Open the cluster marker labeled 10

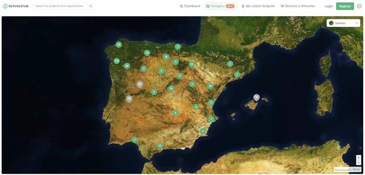[210, 86]
